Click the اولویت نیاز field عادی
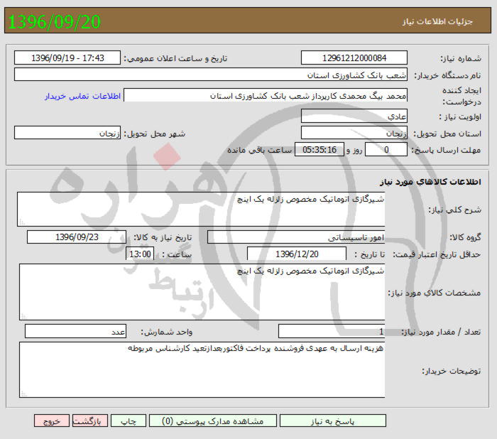Screen dimensions: 497x439 354,116
